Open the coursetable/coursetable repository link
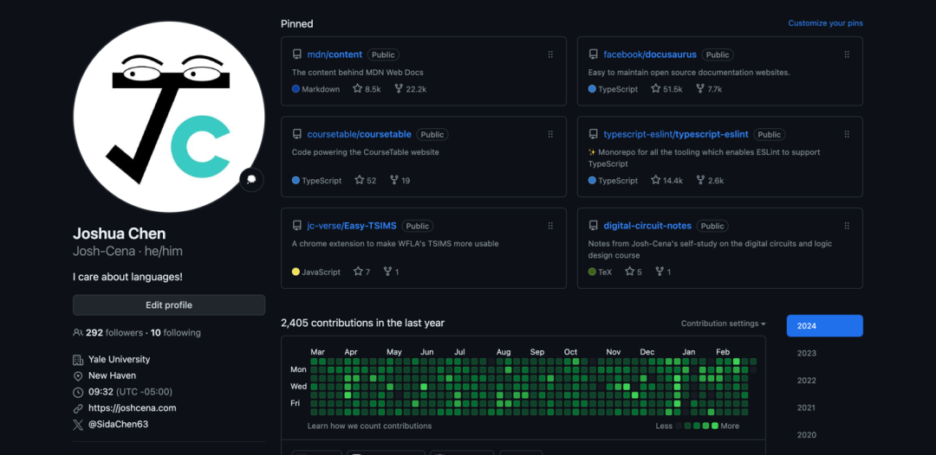936x455 pixels. coord(360,134)
